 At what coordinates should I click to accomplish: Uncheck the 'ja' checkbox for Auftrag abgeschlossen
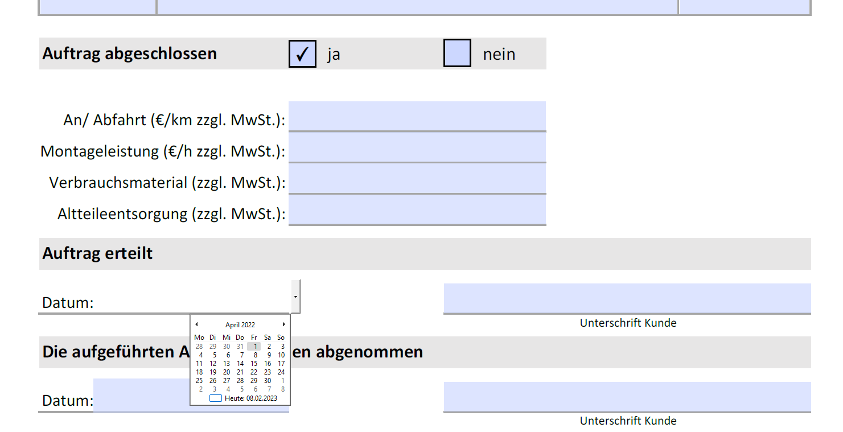click(x=302, y=54)
